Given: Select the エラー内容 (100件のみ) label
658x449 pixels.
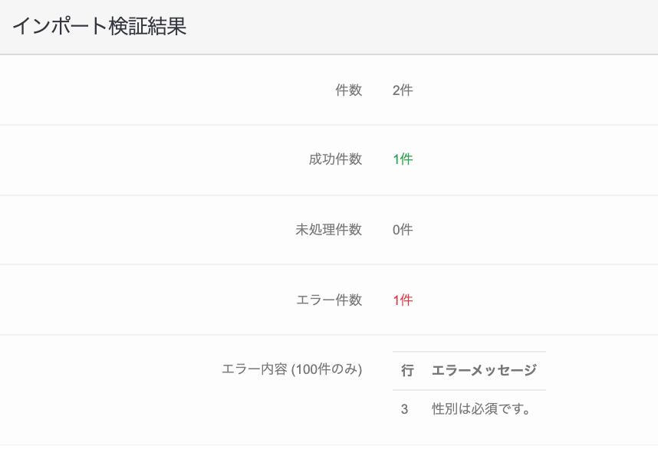Looking at the screenshot, I should pos(291,369).
